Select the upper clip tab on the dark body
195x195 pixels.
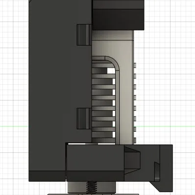pyautogui.click(x=84, y=35)
